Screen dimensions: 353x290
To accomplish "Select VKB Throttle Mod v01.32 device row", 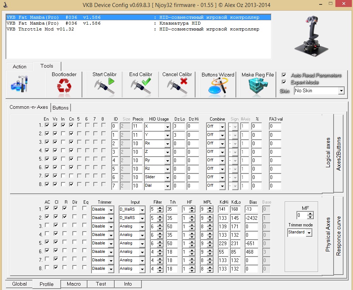I will click(138, 29).
